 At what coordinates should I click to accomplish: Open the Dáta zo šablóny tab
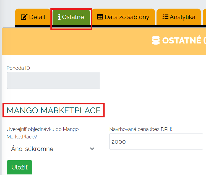[123, 17]
